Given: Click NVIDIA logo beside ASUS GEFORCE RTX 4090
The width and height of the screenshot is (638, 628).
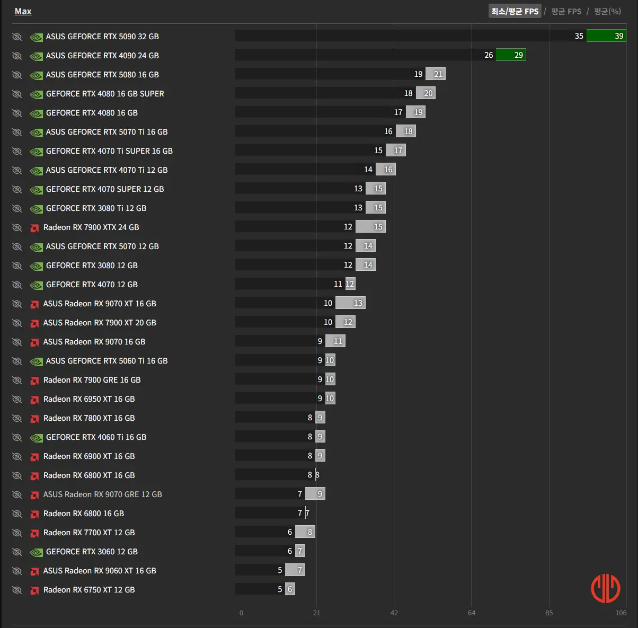Looking at the screenshot, I should point(36,56).
